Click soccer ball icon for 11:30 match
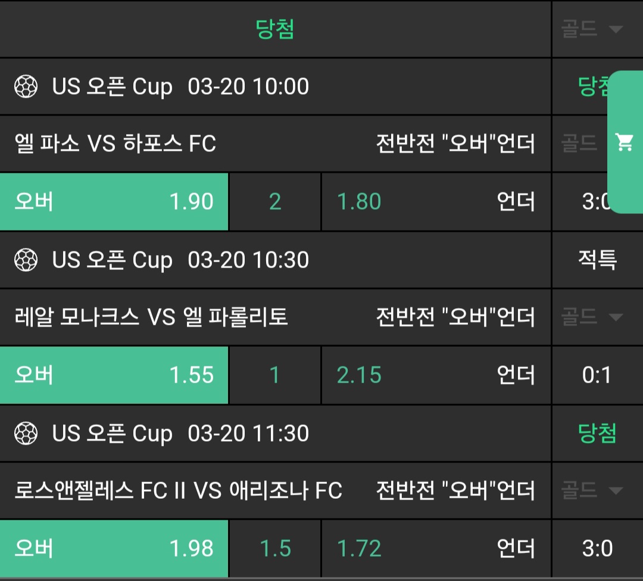The image size is (643, 581). [26, 433]
